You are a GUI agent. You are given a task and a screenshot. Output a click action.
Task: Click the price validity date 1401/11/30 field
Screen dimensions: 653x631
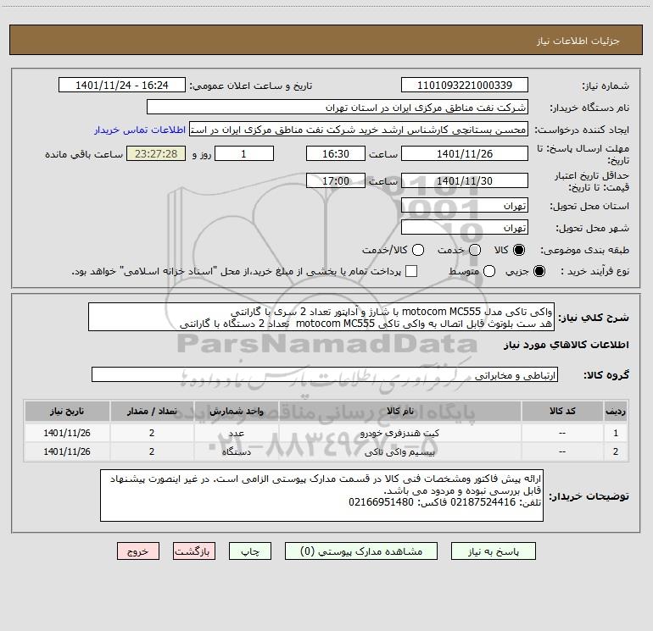[465, 180]
